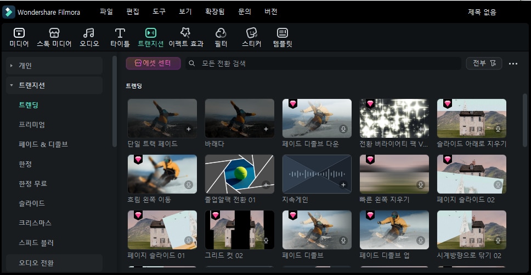Add 단일 트랙 페이드 with plus icon
Image resolution: width=531 pixels, height=275 pixels.
(189, 130)
